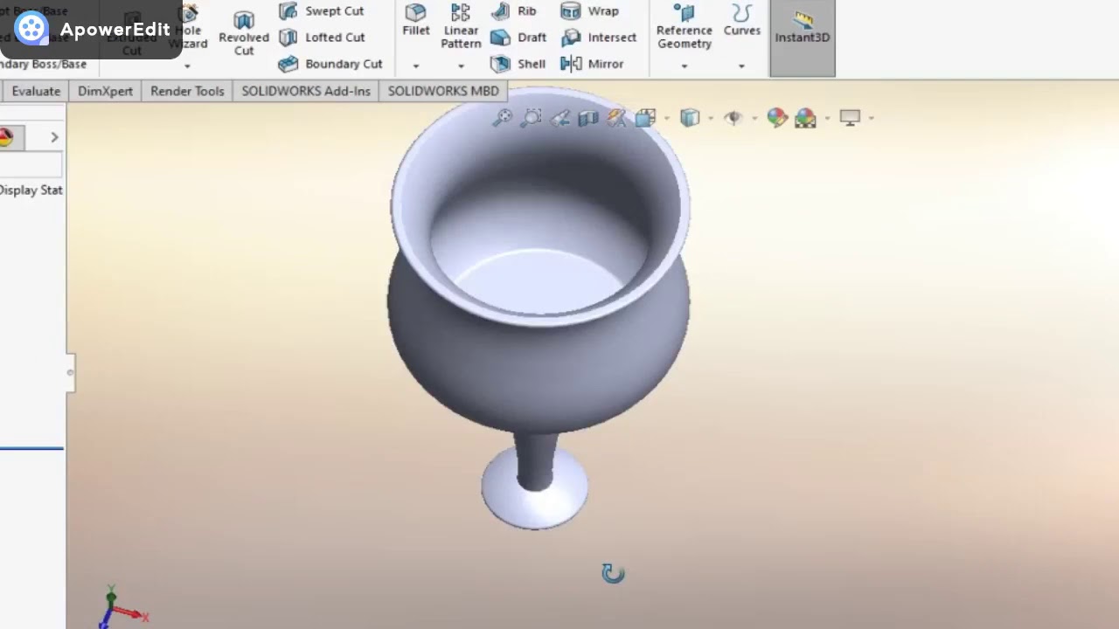
Task: Open the Render Tools tab
Action: click(x=187, y=91)
